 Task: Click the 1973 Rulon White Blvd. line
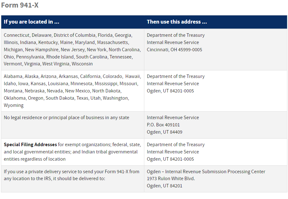point(171,179)
